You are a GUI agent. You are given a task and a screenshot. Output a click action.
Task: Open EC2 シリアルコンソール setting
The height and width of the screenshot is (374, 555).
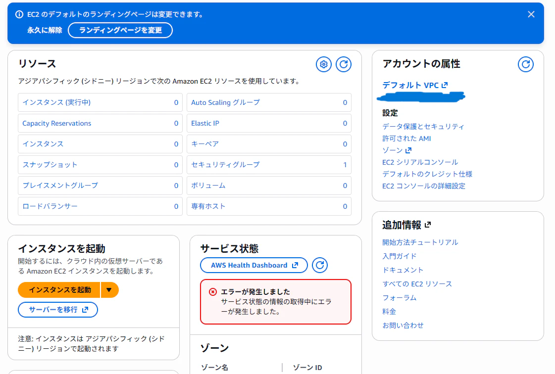pos(420,162)
